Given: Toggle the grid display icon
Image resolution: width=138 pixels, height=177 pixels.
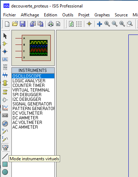Looking at the screenshot, I should (x=79, y=24).
